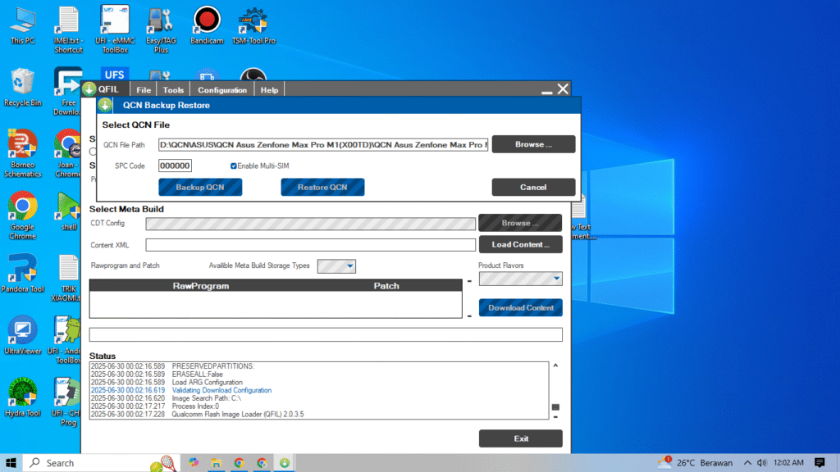Open File Explorer from taskbar
Image resolution: width=840 pixels, height=472 pixels.
(216, 463)
